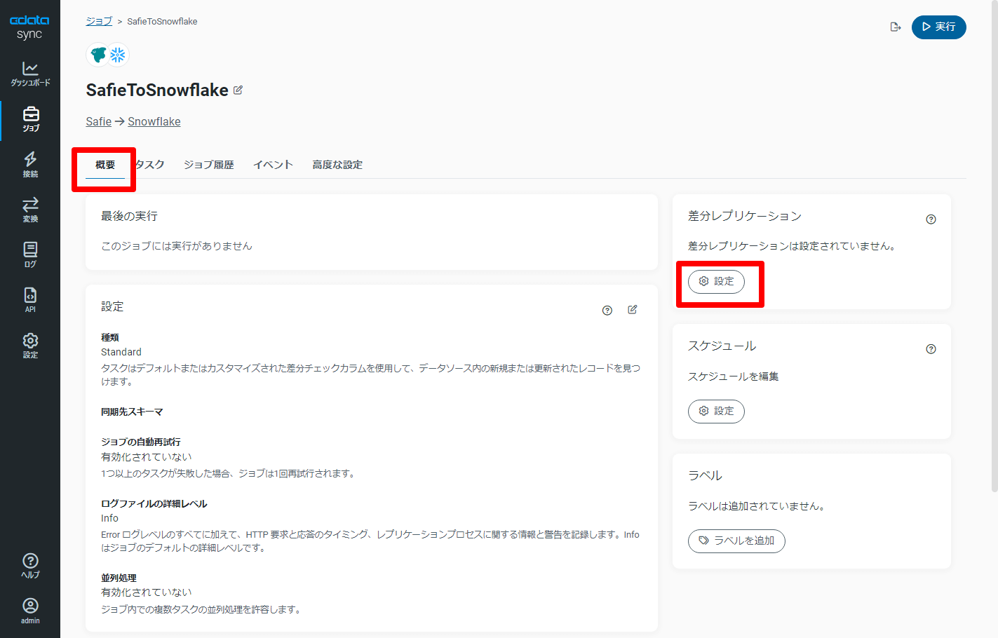Click the SafieToSnowflake job title heading
The height and width of the screenshot is (638, 998).
pyautogui.click(x=157, y=90)
